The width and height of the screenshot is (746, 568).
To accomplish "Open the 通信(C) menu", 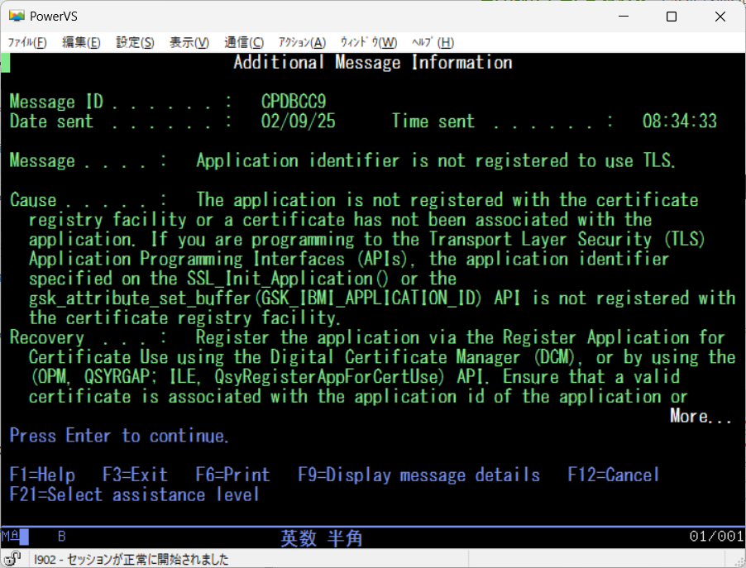I will (x=244, y=43).
